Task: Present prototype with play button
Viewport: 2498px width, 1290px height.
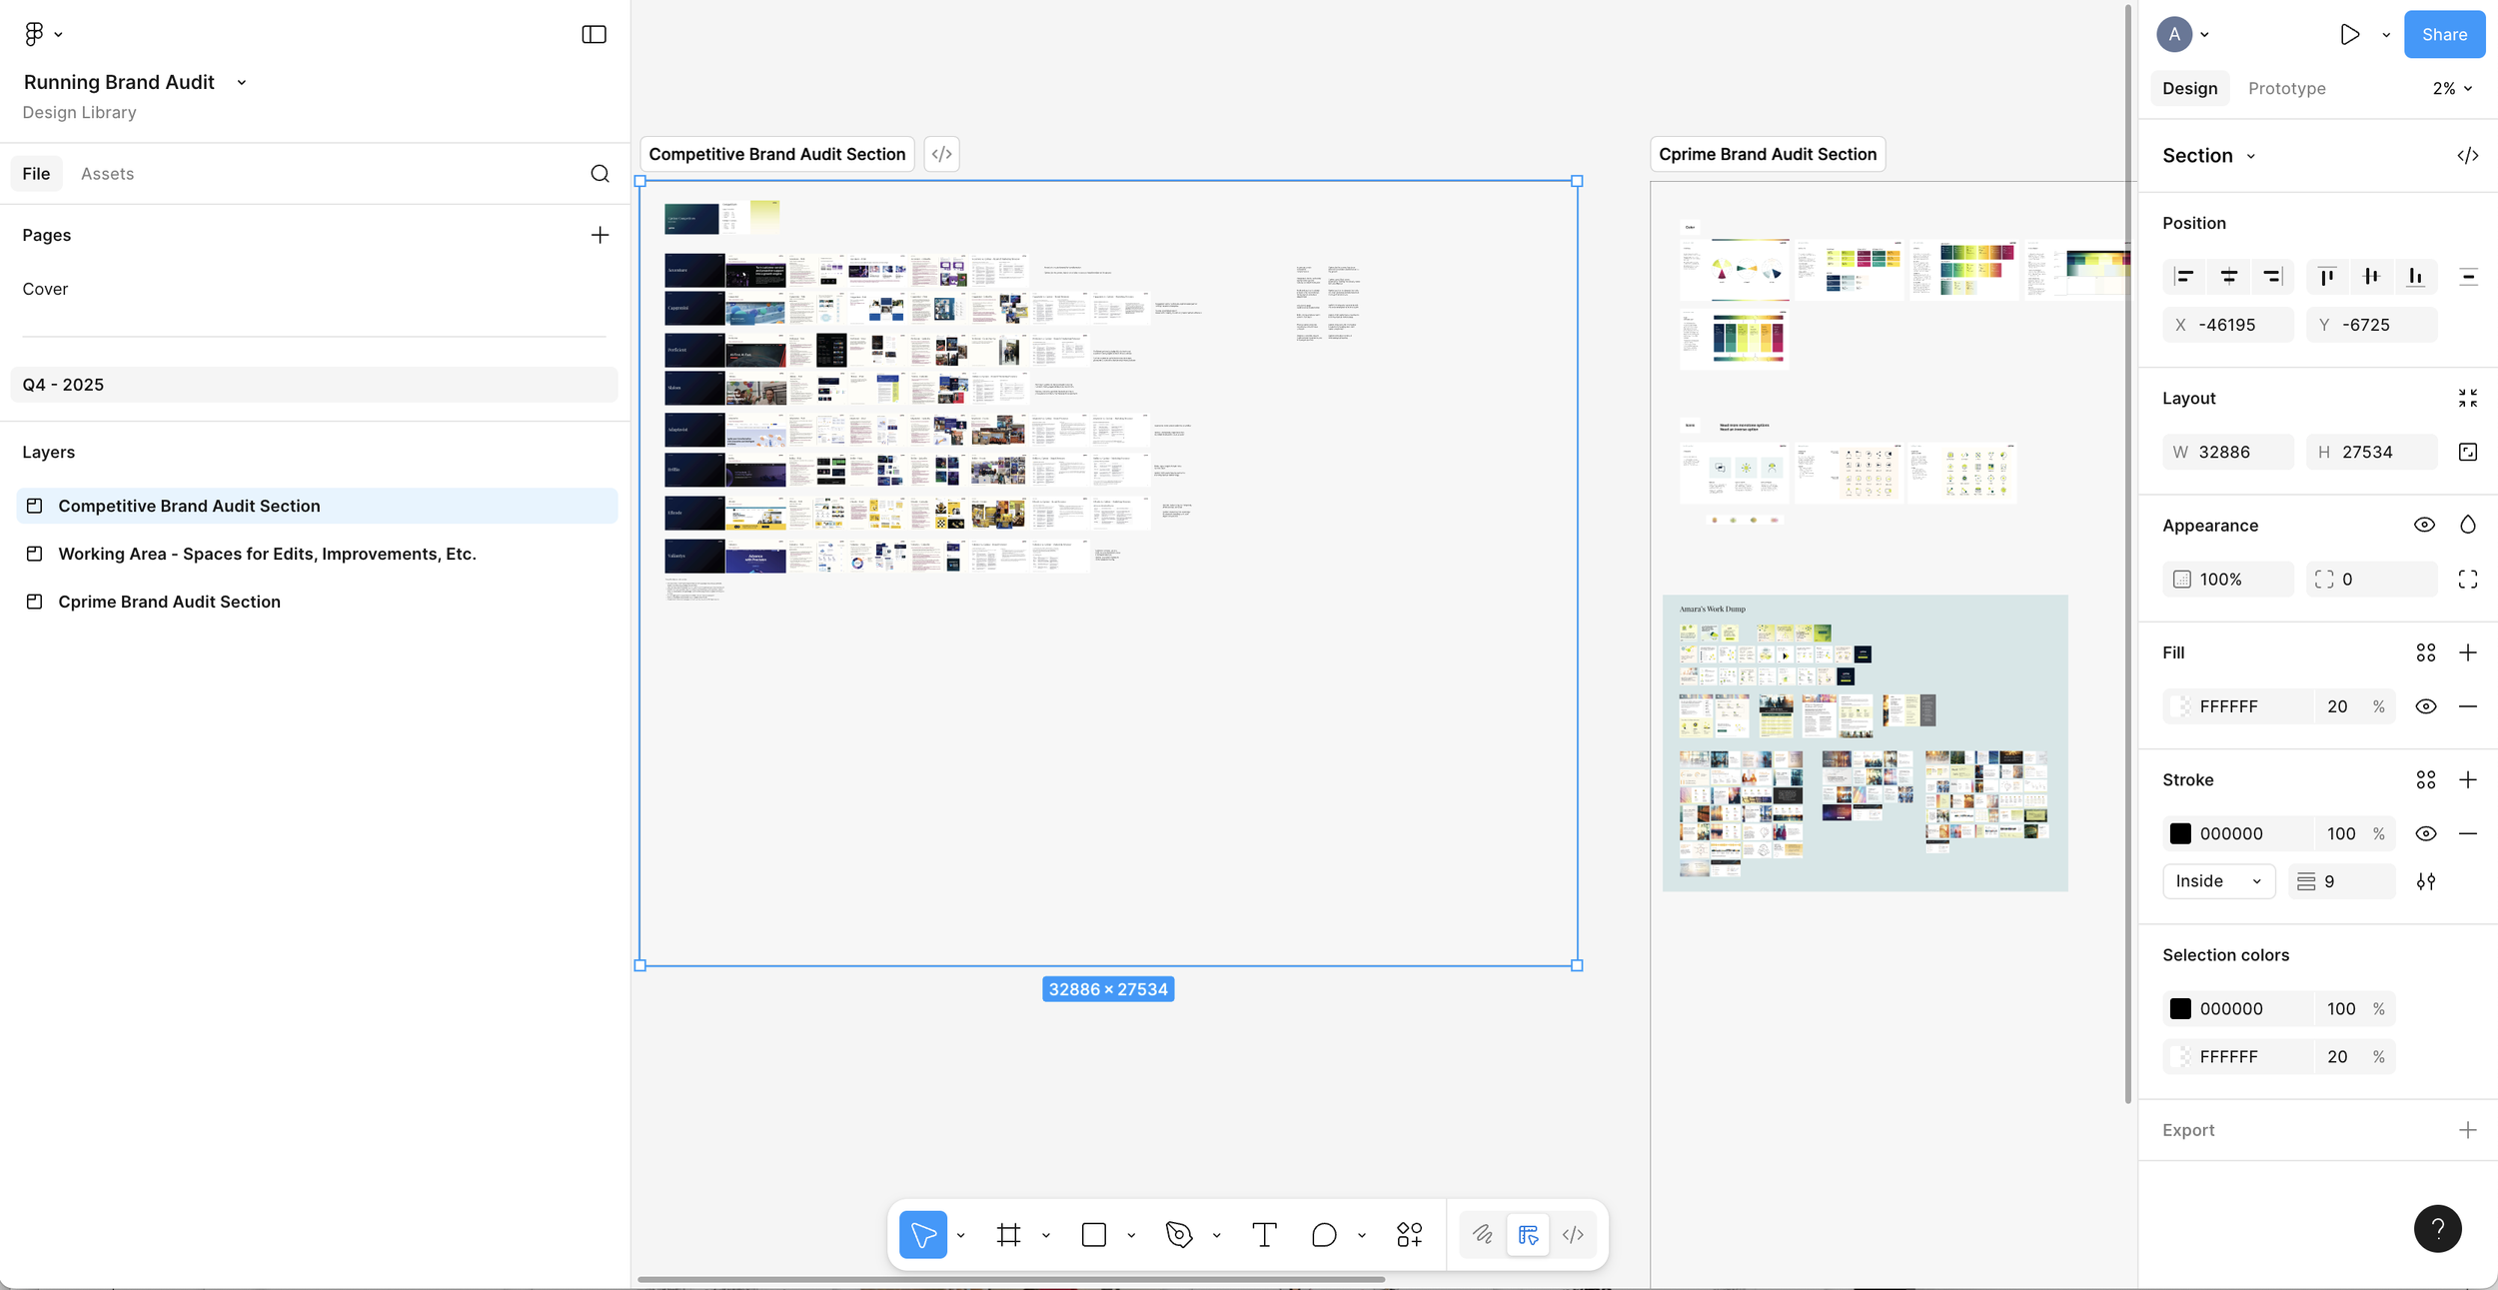Action: [2349, 35]
